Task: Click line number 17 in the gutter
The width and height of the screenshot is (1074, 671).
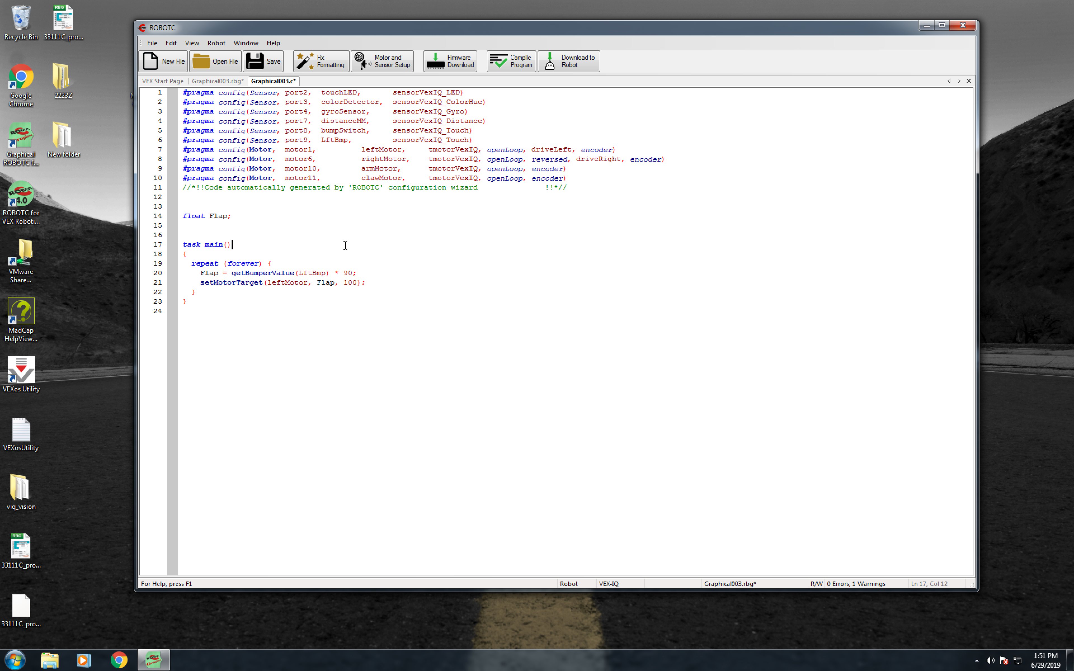Action: pos(157,245)
